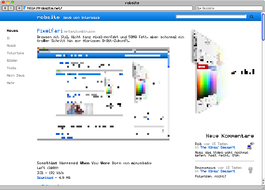Screen dimensions: 265x190
Task: Open the Mehr sidebar menu item
Action: pos(11,83)
